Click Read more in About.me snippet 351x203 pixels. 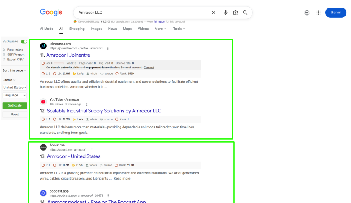(x=122, y=178)
